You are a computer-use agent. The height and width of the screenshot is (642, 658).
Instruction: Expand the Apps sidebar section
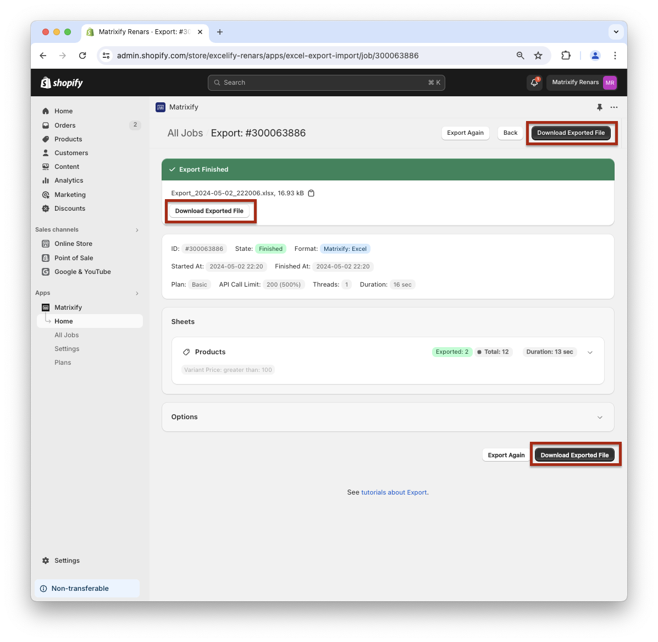(x=137, y=293)
